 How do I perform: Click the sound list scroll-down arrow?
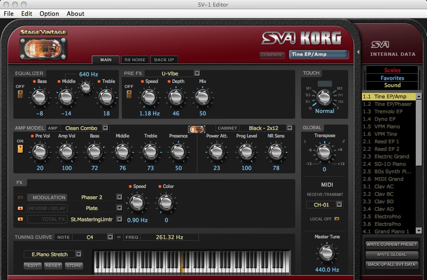419,231
